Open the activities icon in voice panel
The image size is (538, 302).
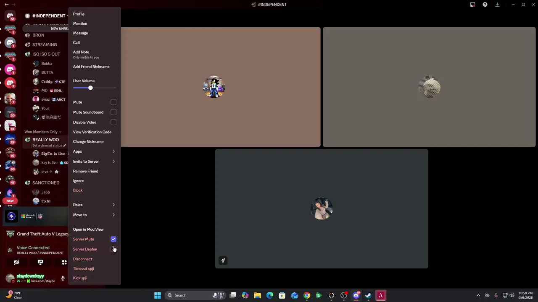[x=64, y=262]
